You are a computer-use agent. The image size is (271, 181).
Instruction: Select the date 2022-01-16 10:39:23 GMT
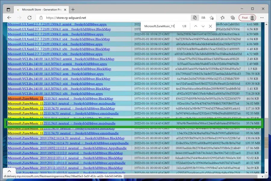[152, 143]
